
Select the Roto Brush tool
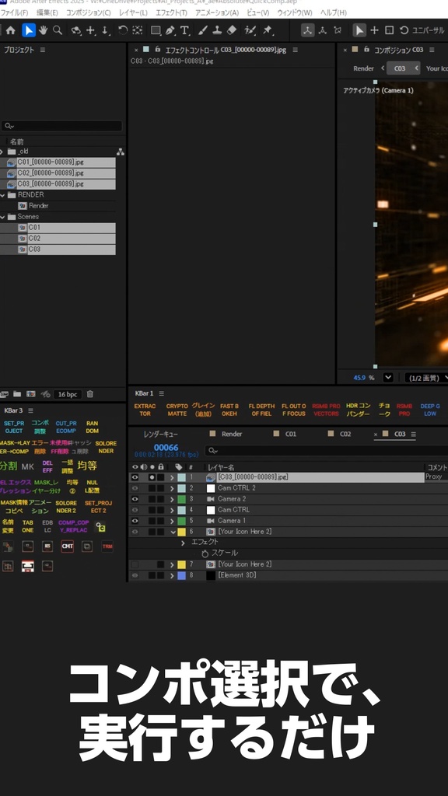[x=250, y=30]
